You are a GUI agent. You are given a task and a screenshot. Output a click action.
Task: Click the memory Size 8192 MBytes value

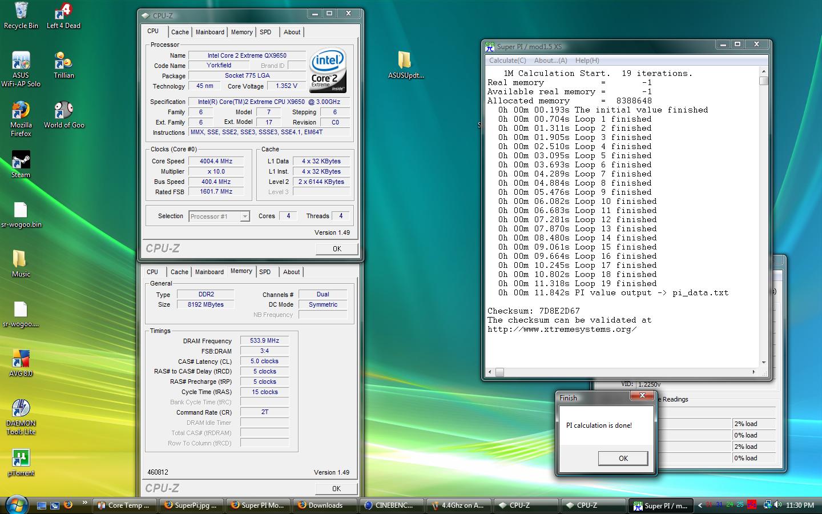click(205, 305)
